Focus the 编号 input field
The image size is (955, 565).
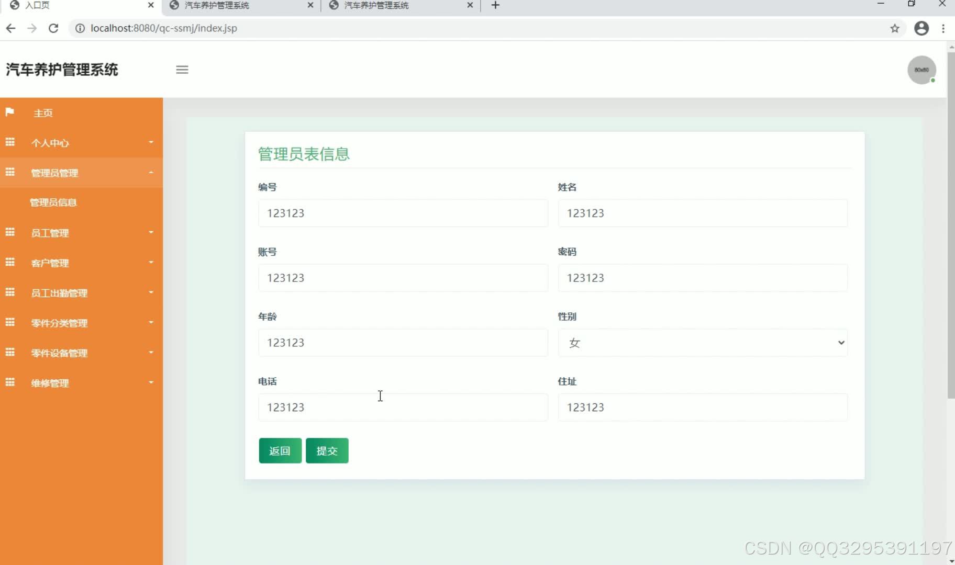[x=403, y=213]
